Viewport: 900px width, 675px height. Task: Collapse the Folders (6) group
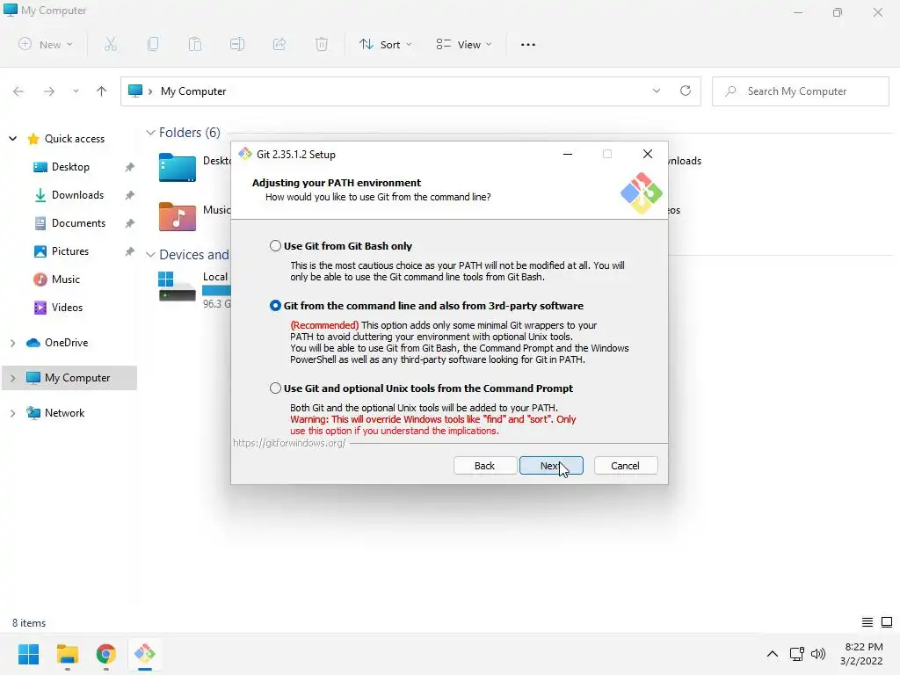[150, 133]
